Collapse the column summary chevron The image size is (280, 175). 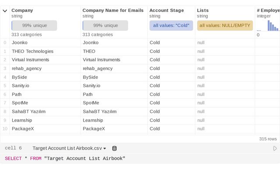[x=5, y=11]
